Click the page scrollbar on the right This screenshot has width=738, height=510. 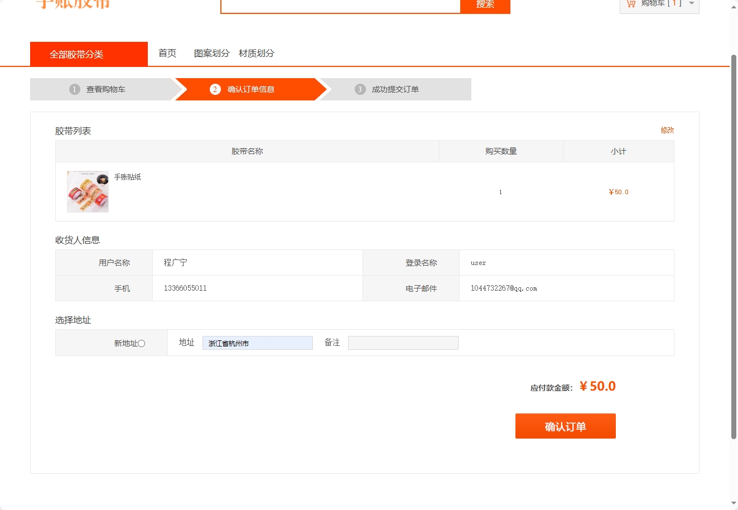pos(734,251)
